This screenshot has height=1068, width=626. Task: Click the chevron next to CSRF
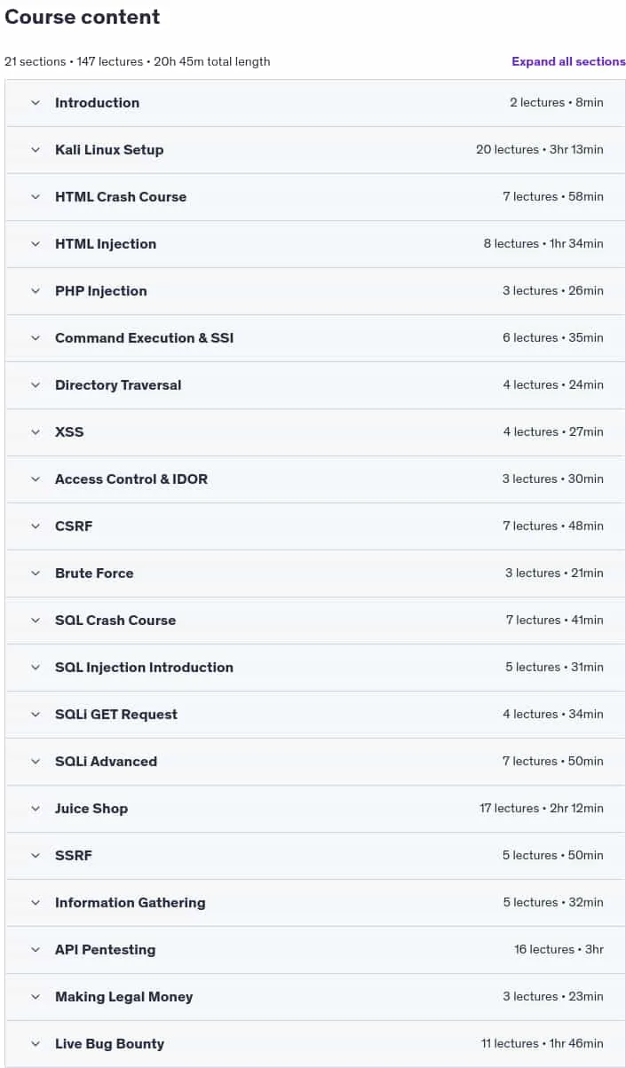click(36, 526)
